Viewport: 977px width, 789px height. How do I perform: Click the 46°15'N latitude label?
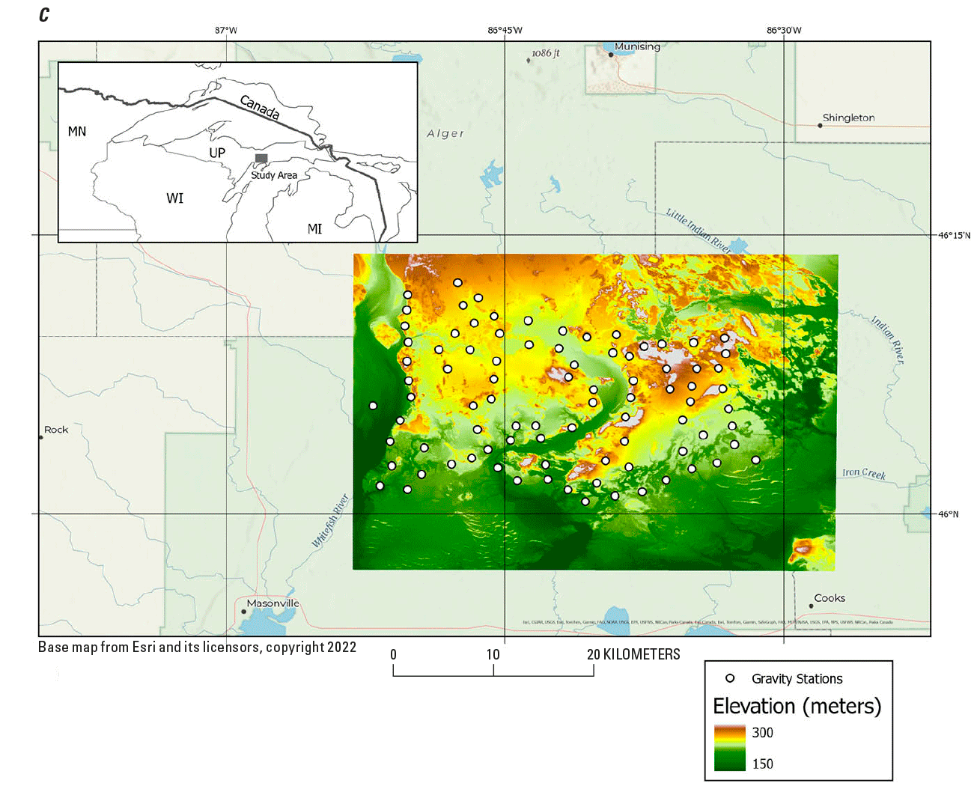(x=954, y=235)
